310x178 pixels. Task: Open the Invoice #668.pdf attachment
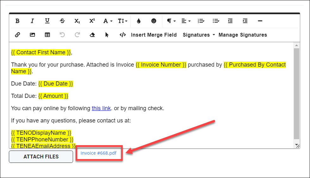click(x=98, y=153)
